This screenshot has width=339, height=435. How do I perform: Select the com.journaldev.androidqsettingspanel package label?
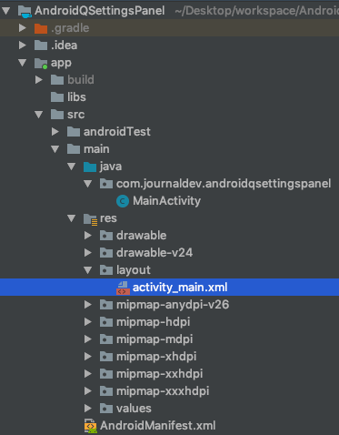click(x=224, y=184)
